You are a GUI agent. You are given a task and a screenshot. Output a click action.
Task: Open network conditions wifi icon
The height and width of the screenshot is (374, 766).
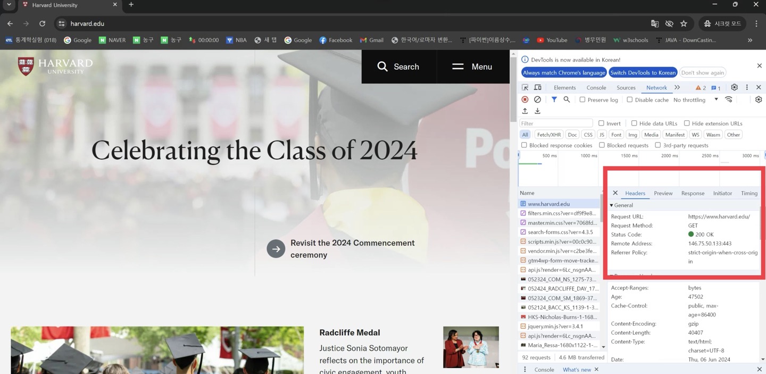729,99
